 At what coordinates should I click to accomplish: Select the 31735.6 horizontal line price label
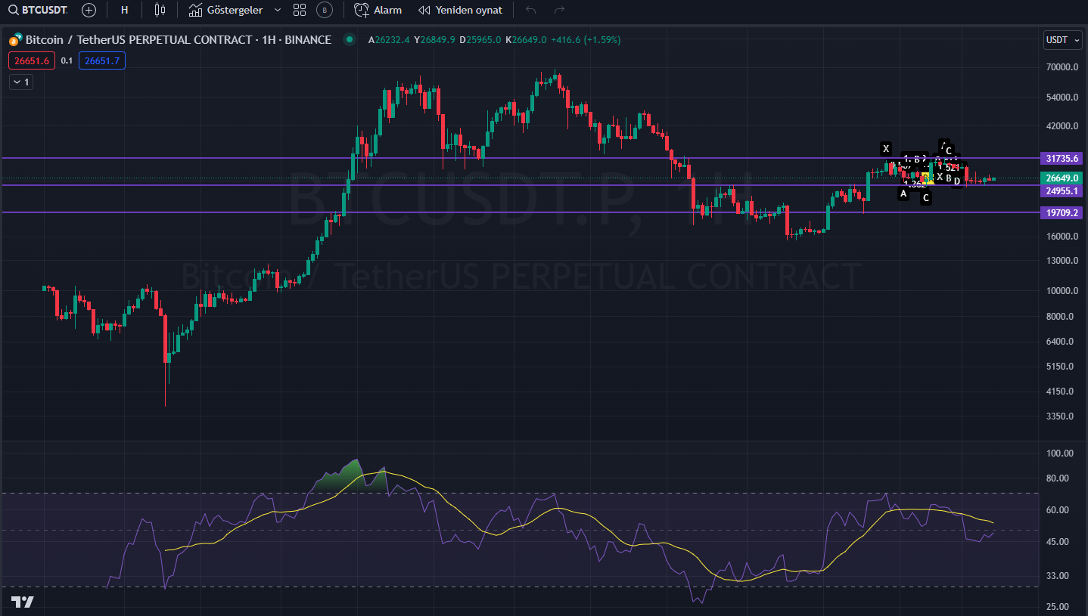pyautogui.click(x=1062, y=159)
